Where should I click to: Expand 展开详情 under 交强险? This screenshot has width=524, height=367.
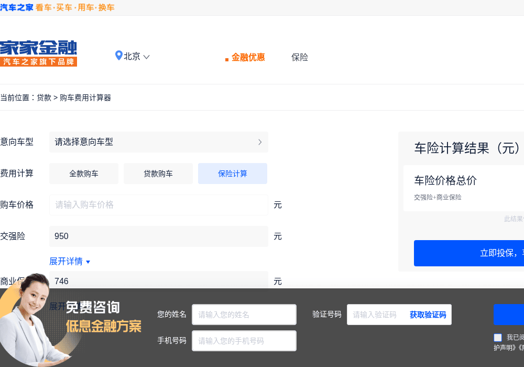70,262
